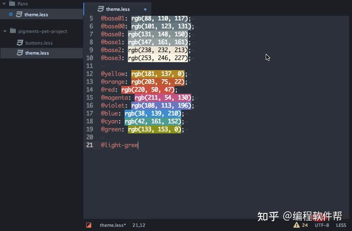Click the 21,12 cursor position indicator
Screen dimensions: 352x231
(x=139, y=225)
